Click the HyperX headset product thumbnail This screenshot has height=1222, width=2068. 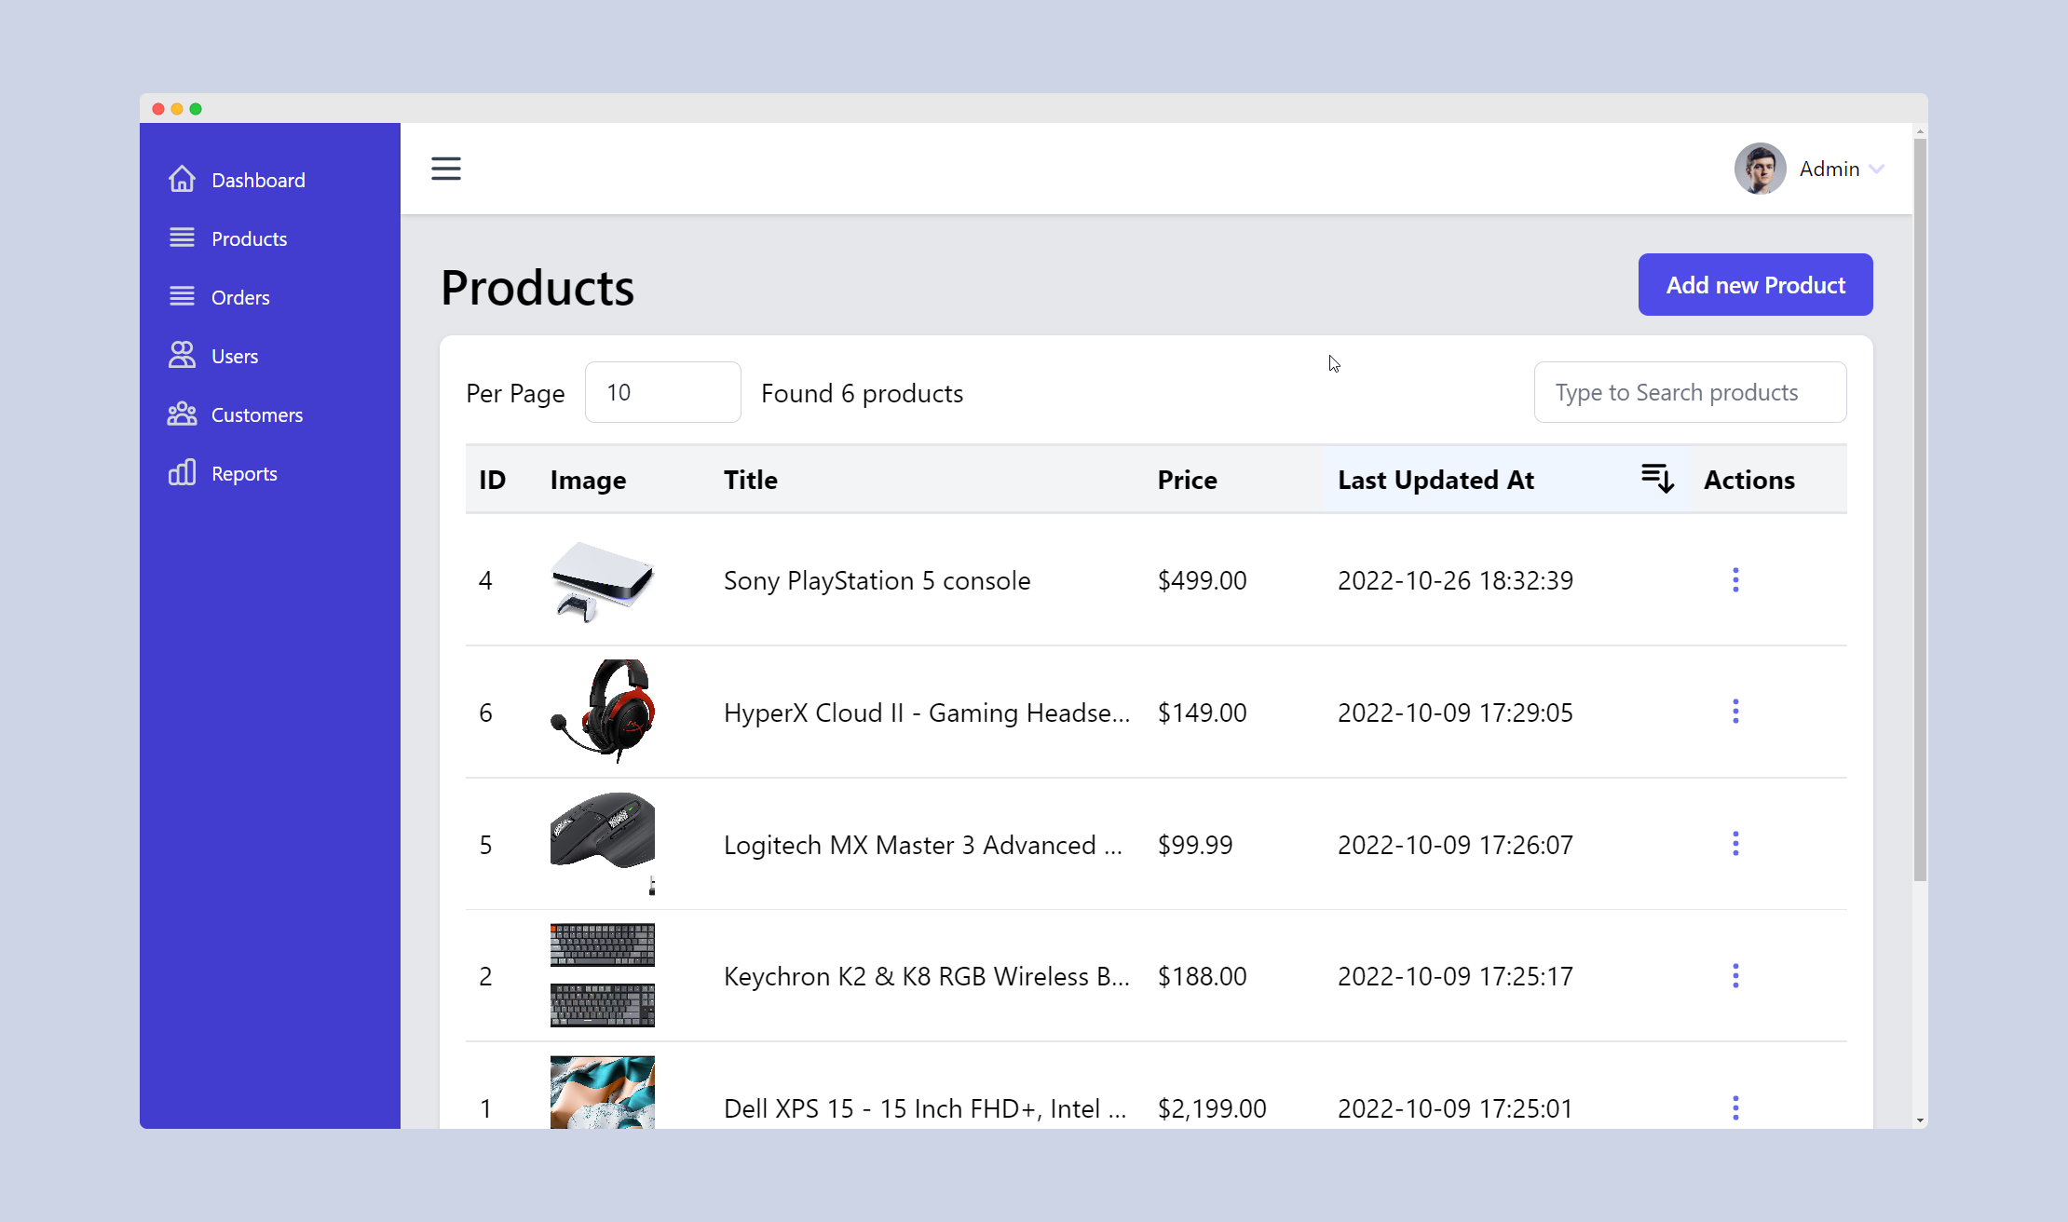tap(603, 712)
